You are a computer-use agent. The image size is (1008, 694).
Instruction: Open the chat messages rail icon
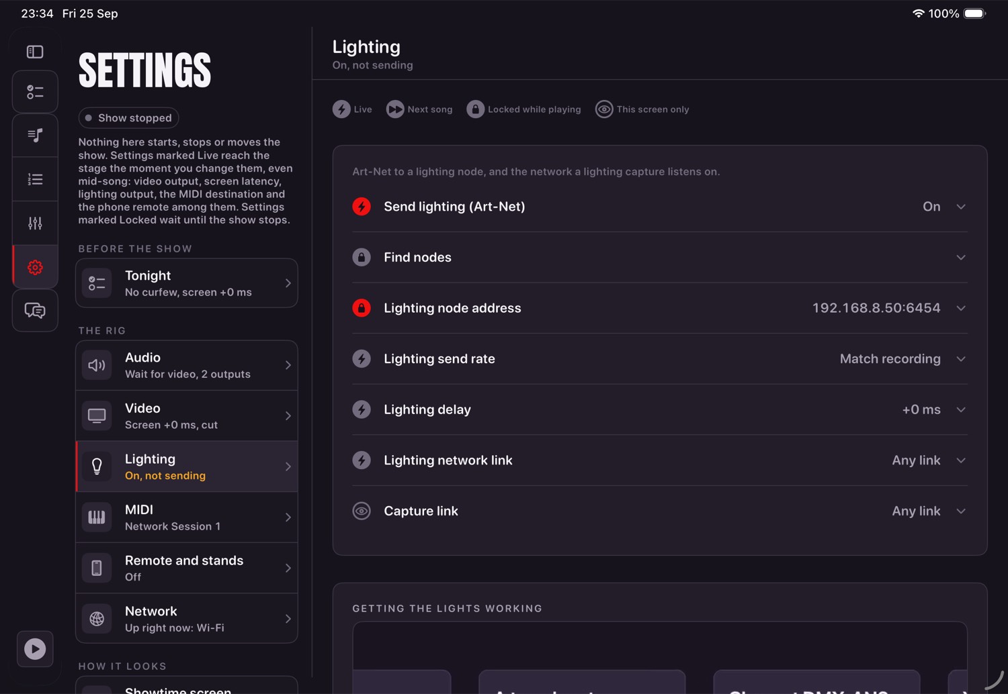(35, 310)
